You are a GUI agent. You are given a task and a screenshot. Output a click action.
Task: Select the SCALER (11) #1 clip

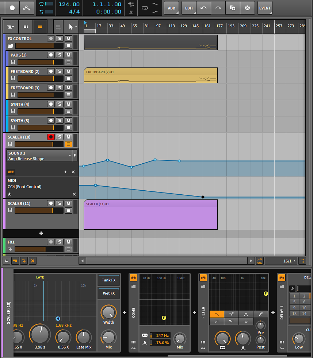[150, 215]
